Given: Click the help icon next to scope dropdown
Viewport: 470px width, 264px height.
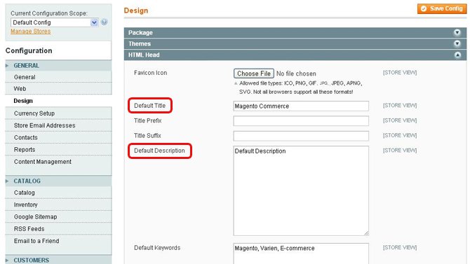Looking at the screenshot, I should tap(104, 22).
